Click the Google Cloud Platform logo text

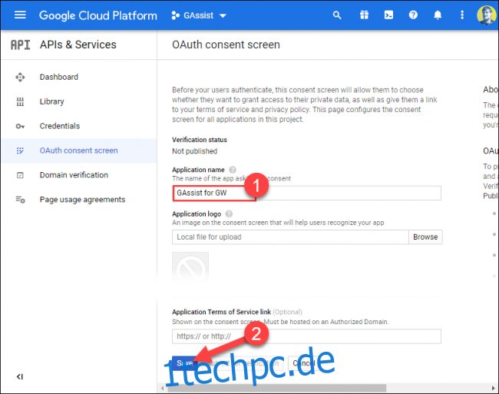[x=98, y=15]
